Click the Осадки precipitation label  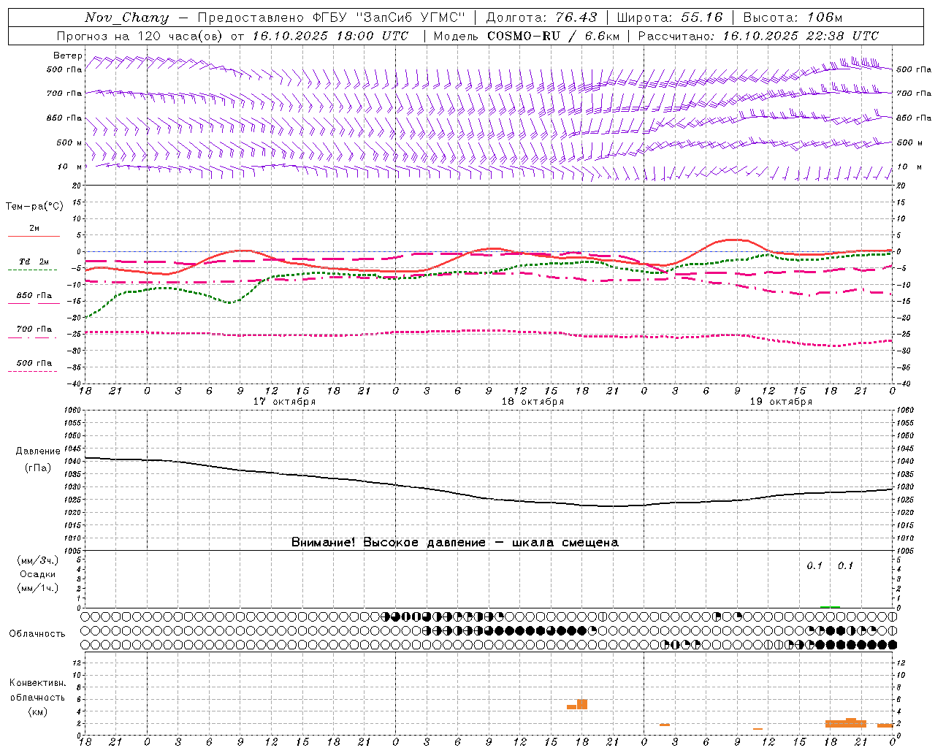point(38,574)
